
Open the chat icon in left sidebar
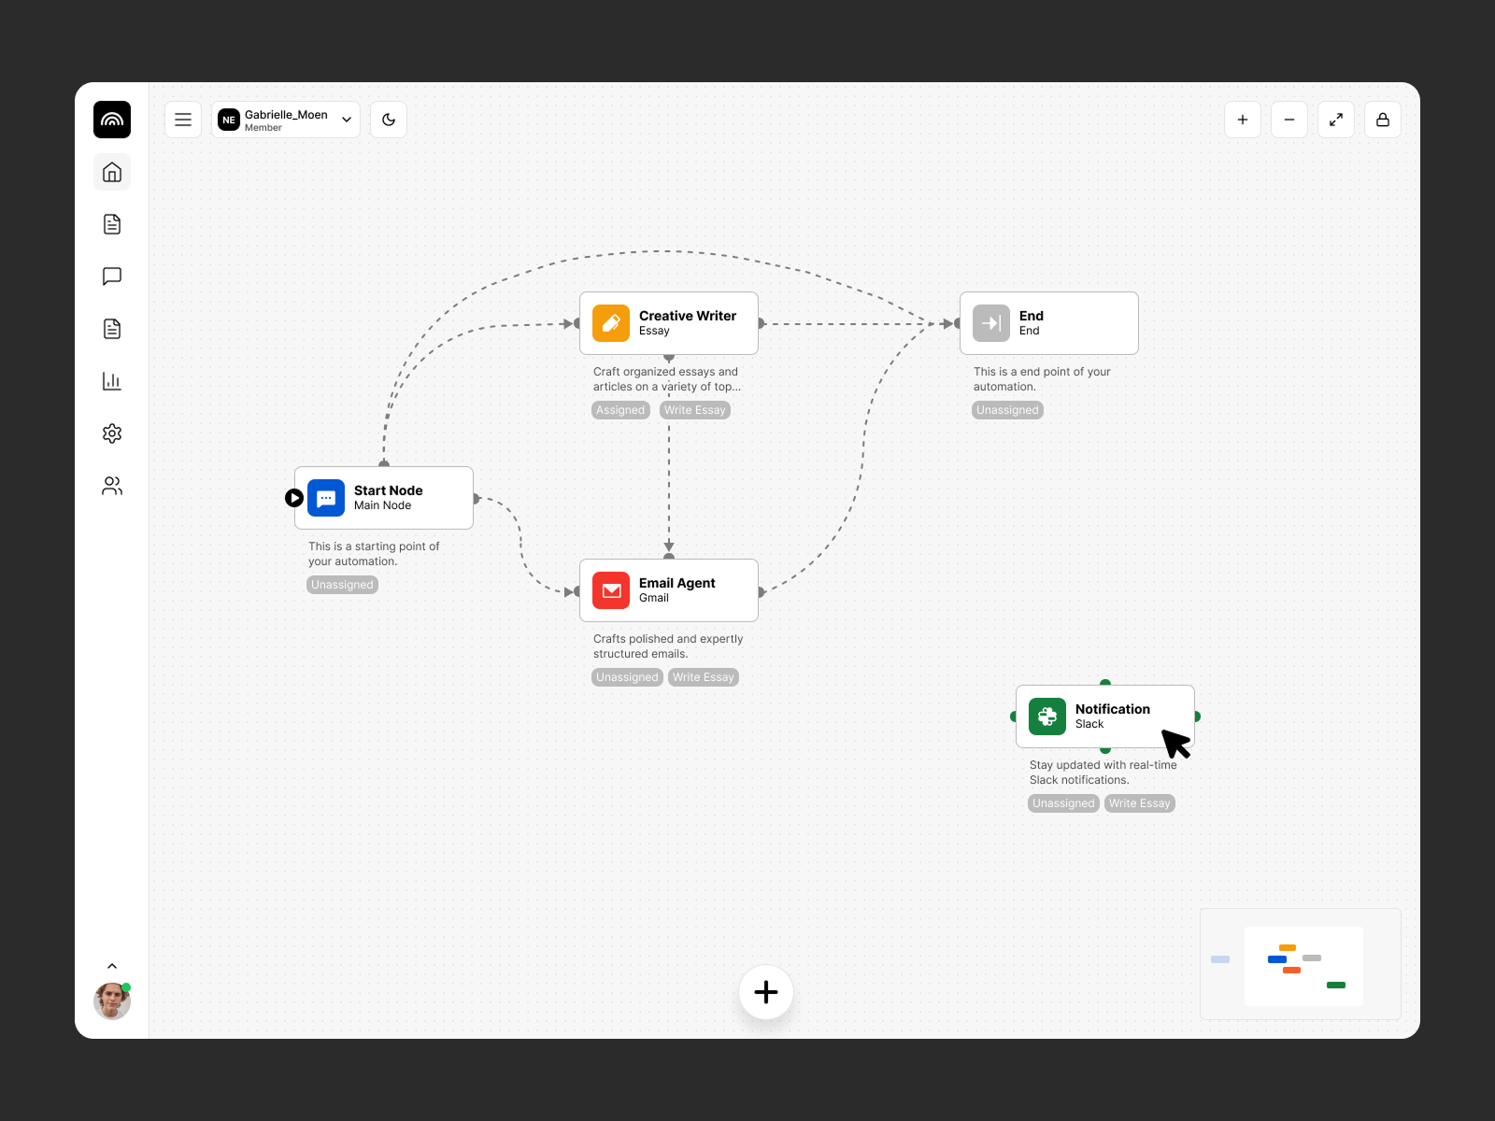click(112, 276)
